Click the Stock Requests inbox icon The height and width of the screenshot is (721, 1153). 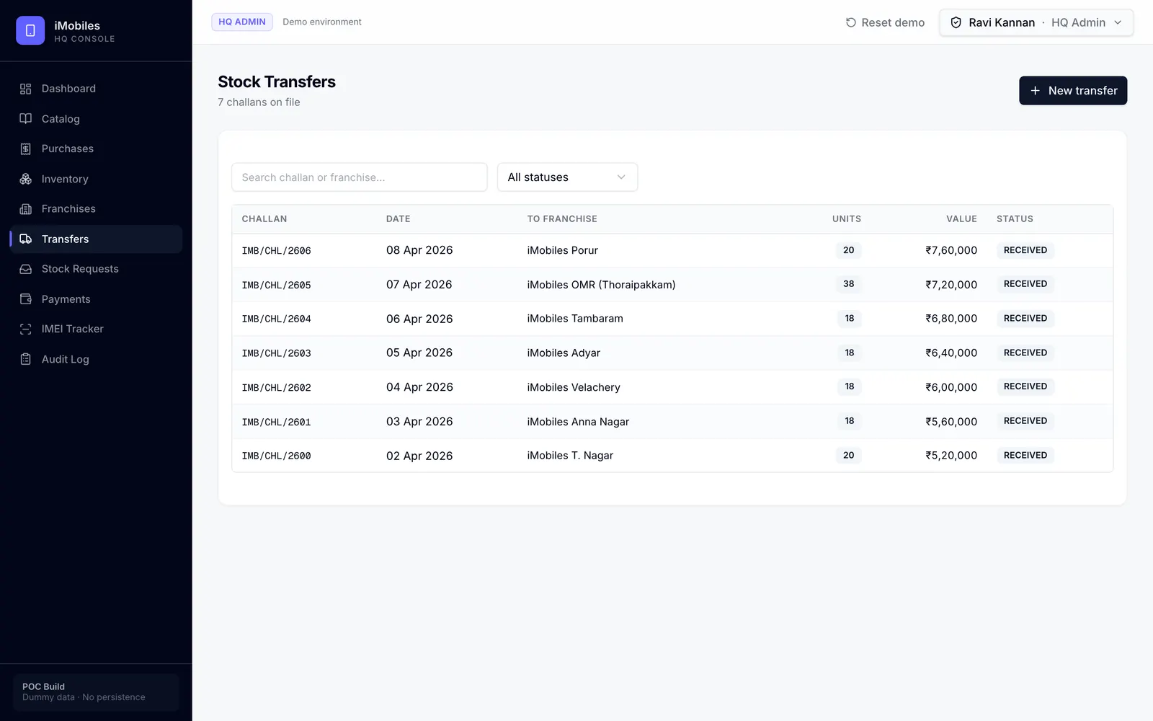(x=26, y=269)
